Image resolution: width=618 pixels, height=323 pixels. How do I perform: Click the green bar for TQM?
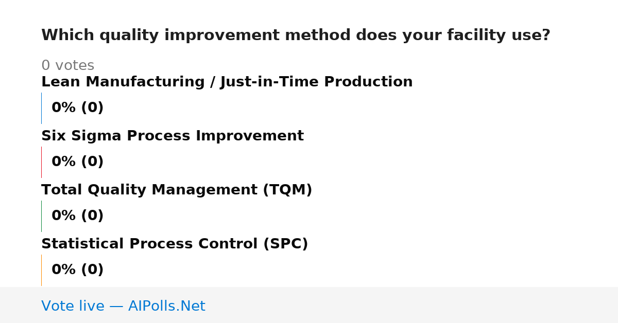click(x=41, y=216)
